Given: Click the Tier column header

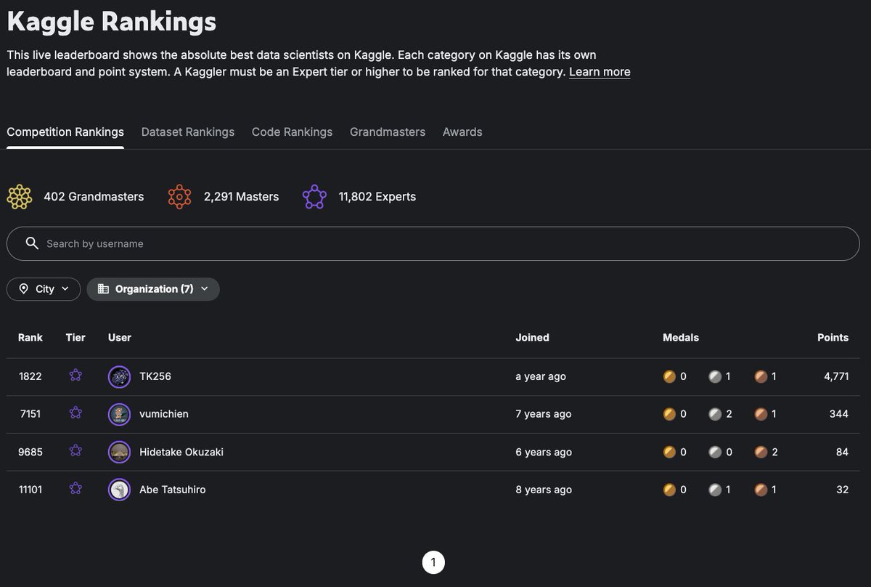Looking at the screenshot, I should point(75,337).
